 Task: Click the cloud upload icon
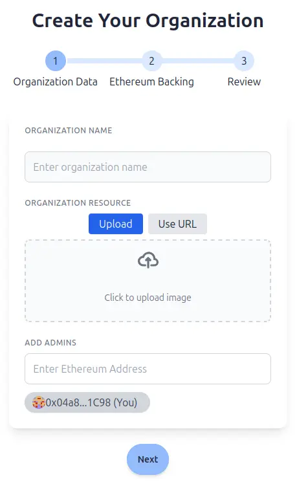[x=148, y=260]
